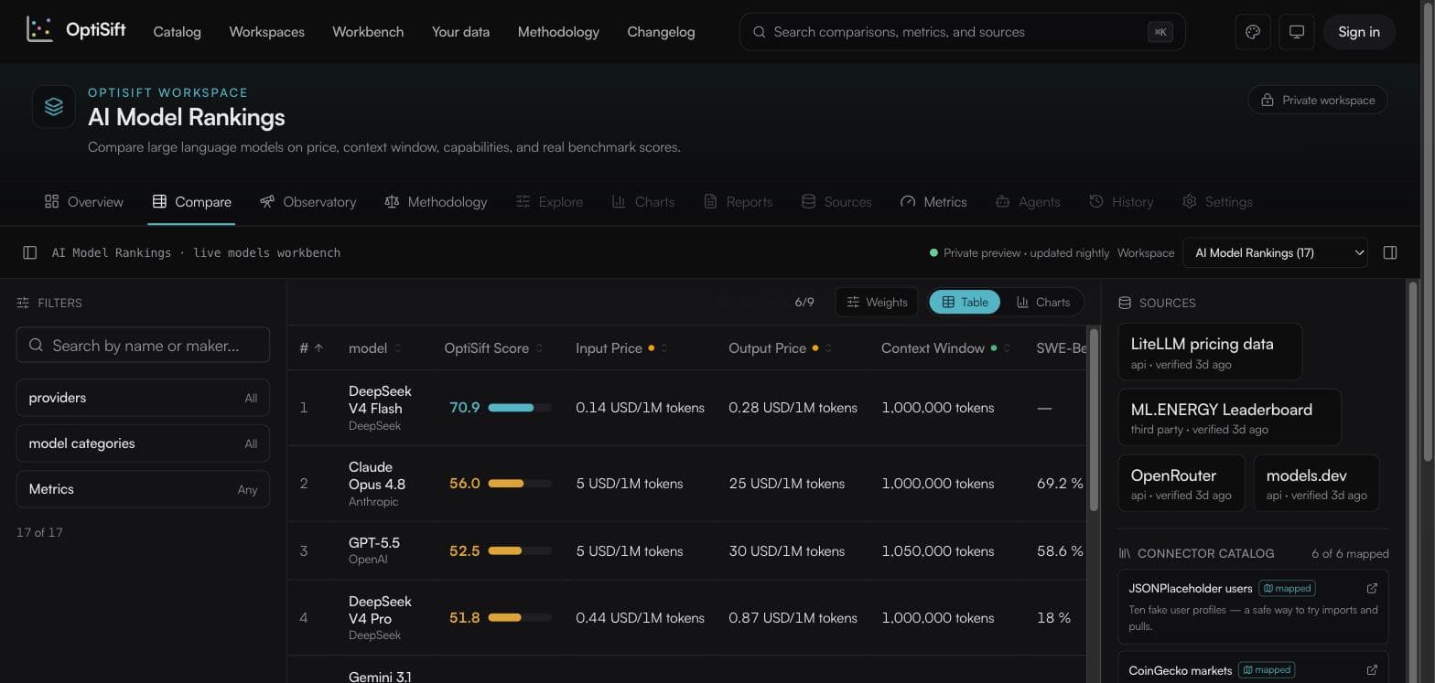Click the Claude Opus 4.8 score bar

click(520, 484)
